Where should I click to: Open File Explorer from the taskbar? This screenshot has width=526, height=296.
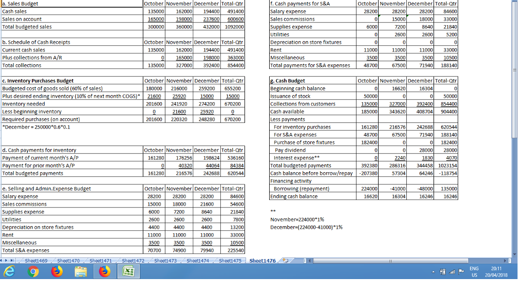pyautogui.click(x=80, y=271)
